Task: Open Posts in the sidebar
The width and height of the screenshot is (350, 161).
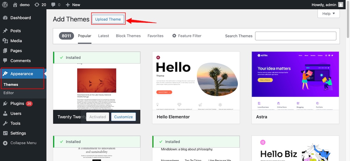Action: pyautogui.click(x=15, y=31)
